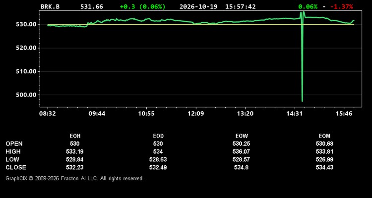Image resolution: width=372 pixels, height=198 pixels.
Task: Click the EOD column header
Action: [158, 136]
